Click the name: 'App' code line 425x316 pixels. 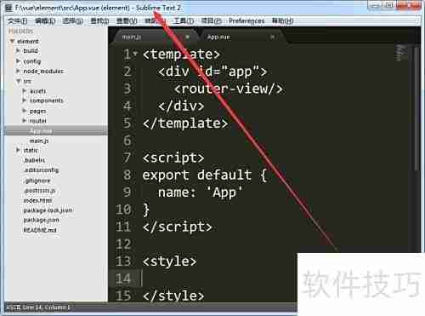(200, 192)
